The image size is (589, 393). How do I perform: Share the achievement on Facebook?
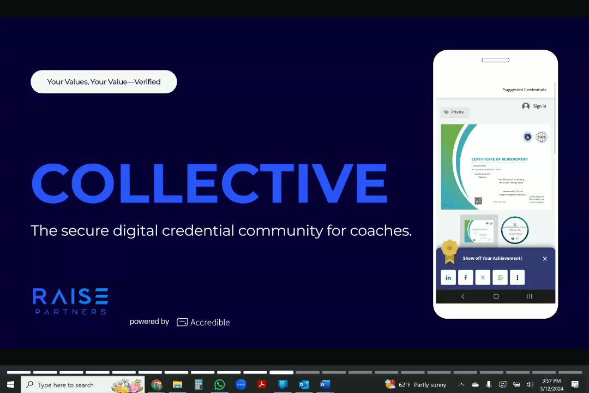click(465, 277)
